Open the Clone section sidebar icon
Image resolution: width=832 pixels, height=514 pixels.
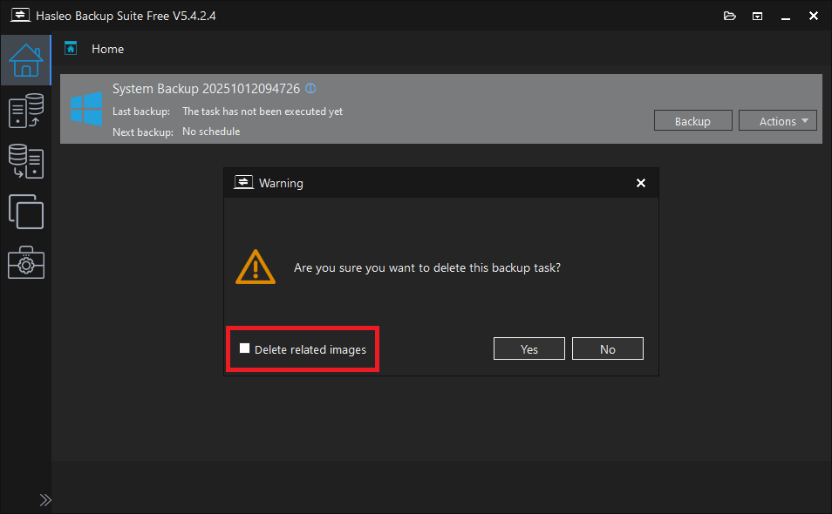click(x=25, y=212)
